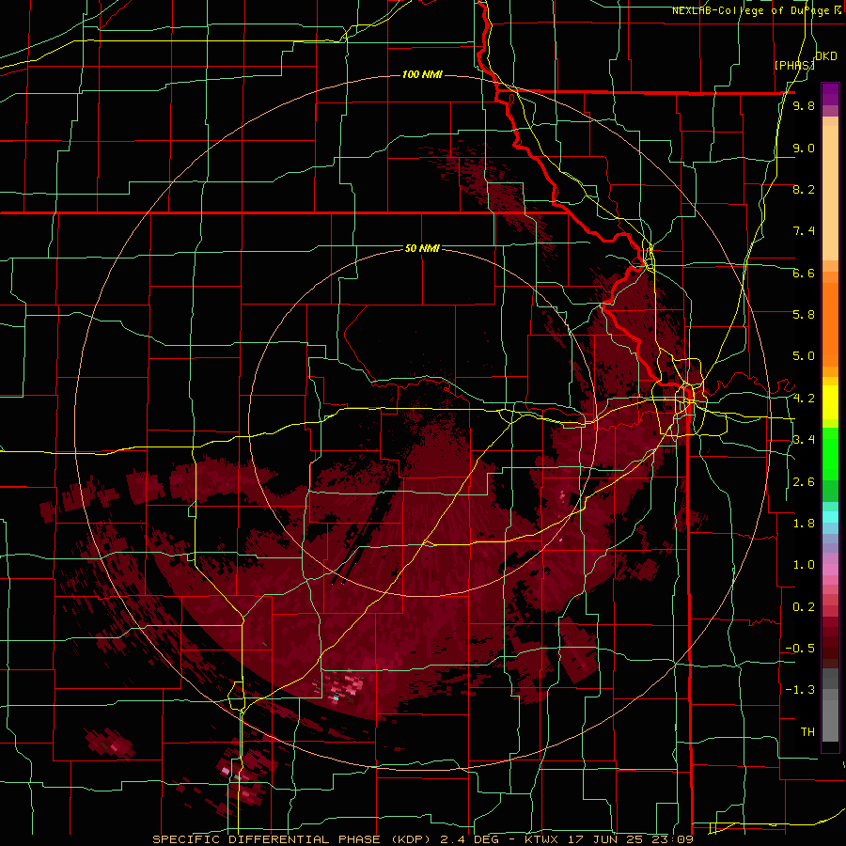The width and height of the screenshot is (846, 846).
Task: Click the 8.2 value on the color scale
Action: (804, 189)
